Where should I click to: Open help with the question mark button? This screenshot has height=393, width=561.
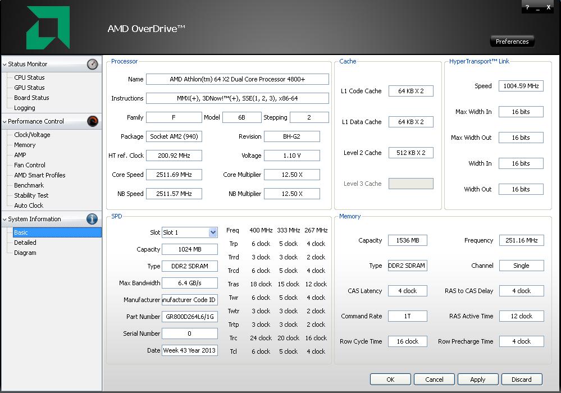[x=527, y=7]
